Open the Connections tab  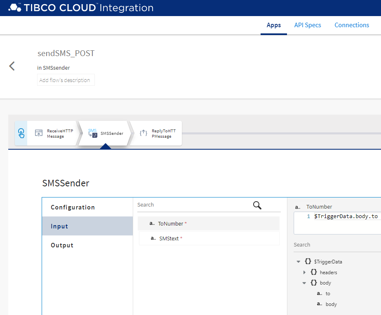352,25
